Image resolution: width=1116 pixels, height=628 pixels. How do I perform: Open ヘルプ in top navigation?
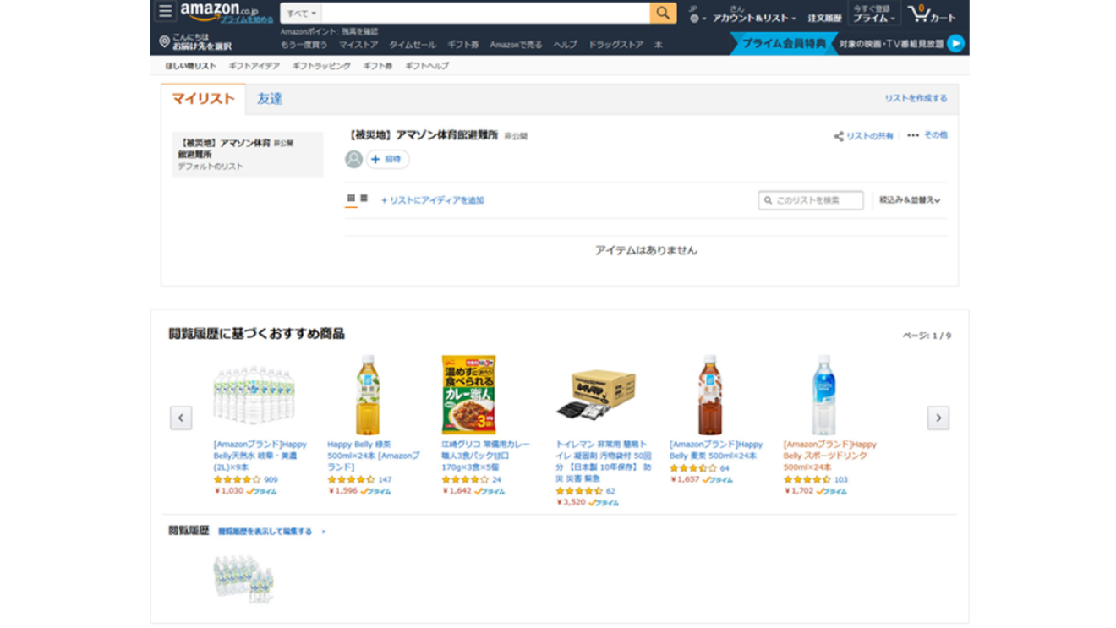tap(565, 45)
